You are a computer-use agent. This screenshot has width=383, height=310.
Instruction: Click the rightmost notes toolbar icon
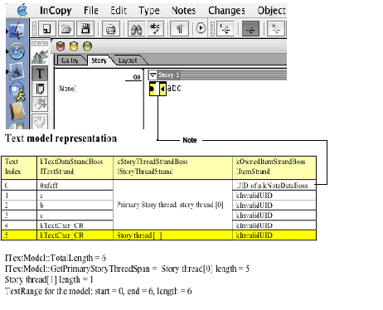pos(276,29)
